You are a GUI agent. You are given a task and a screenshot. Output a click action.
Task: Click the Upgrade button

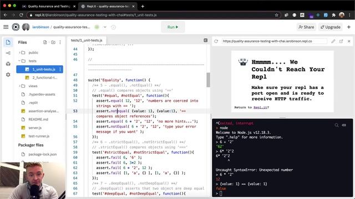point(331,27)
